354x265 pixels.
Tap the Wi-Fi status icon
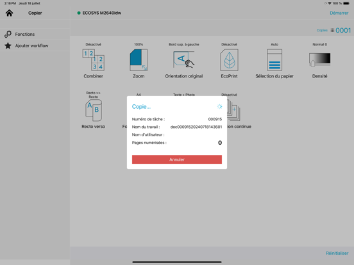(330, 3)
